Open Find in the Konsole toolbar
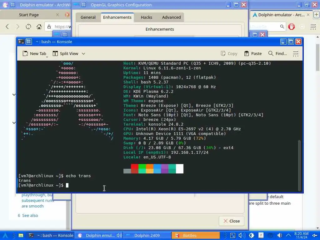This screenshot has width=320, height=240. click(277, 53)
